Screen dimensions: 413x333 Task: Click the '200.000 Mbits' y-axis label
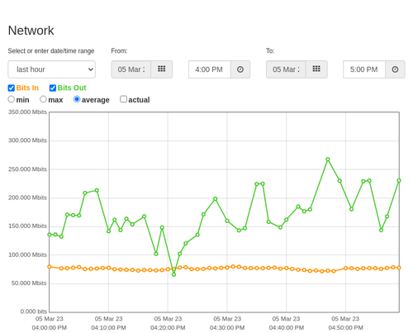[27, 197]
